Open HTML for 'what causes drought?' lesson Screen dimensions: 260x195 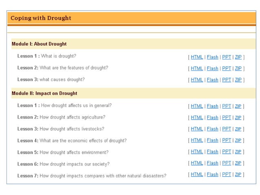point(197,80)
